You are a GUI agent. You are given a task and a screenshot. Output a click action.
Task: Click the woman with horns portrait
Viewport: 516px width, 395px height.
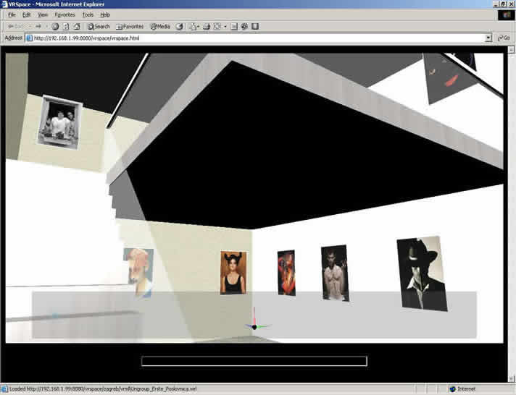(233, 273)
